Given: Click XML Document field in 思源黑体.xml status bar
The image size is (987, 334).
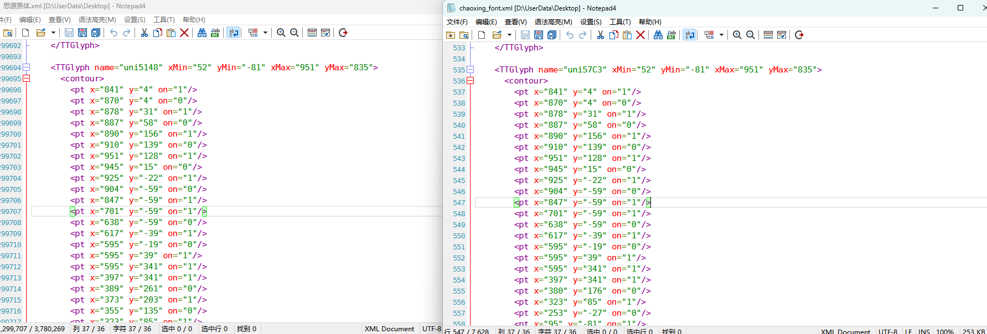Looking at the screenshot, I should tap(389, 328).
